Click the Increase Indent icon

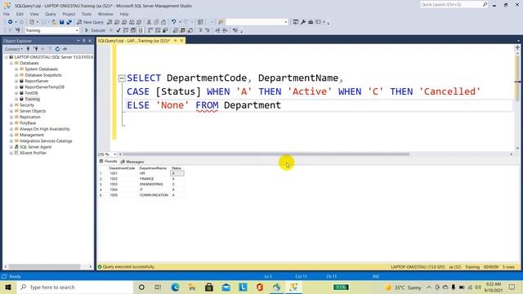pos(226,30)
